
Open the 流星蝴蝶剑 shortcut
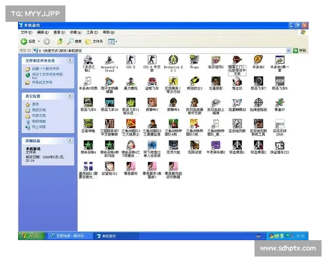click(237, 104)
